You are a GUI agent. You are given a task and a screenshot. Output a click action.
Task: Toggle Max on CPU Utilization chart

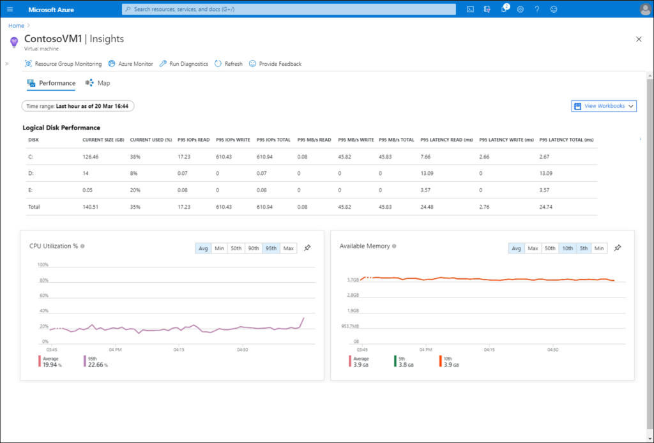tap(289, 248)
